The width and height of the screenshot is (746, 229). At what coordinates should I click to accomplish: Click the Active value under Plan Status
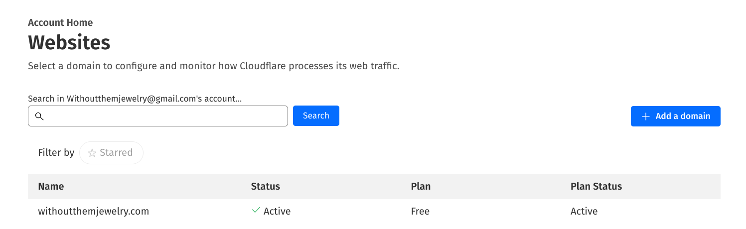pyautogui.click(x=584, y=211)
